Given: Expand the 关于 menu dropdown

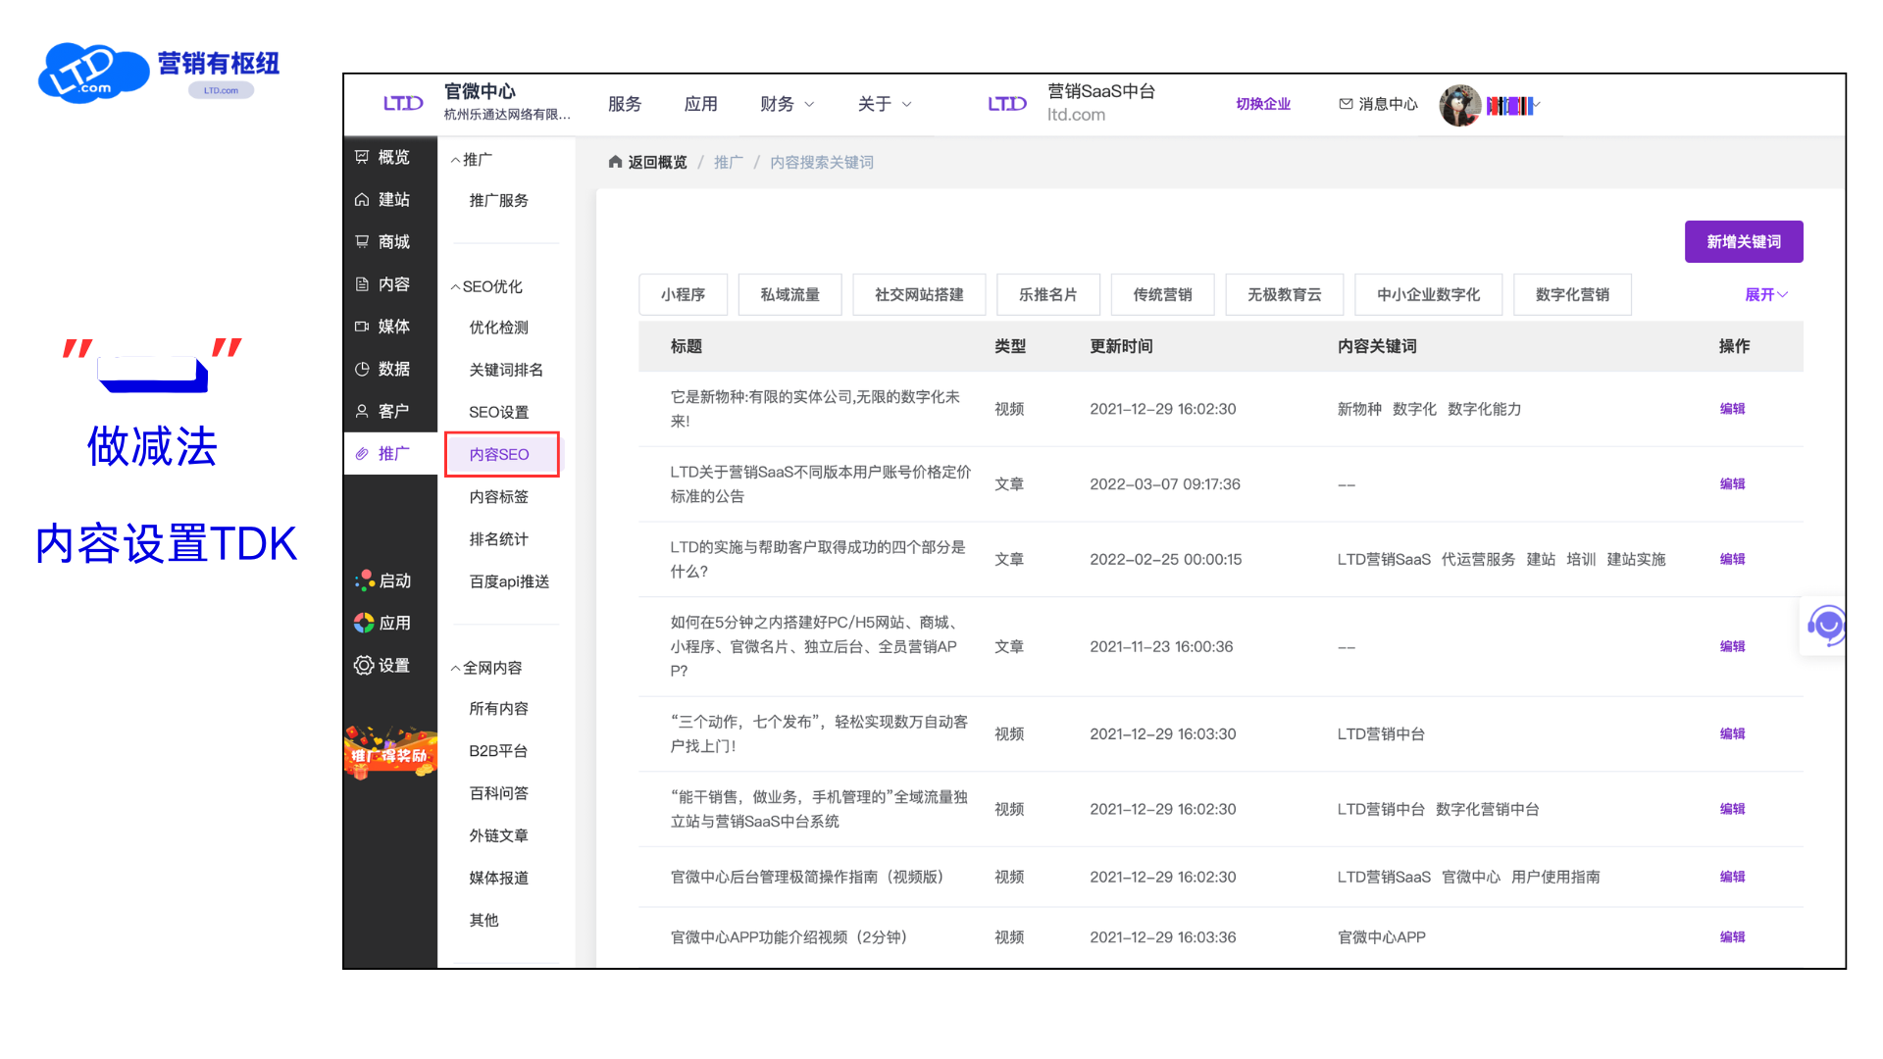Looking at the screenshot, I should pyautogui.click(x=884, y=104).
